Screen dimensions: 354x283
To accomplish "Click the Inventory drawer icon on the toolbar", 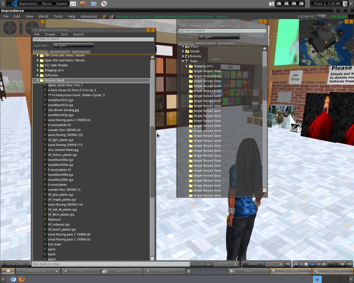I will pos(317,271).
